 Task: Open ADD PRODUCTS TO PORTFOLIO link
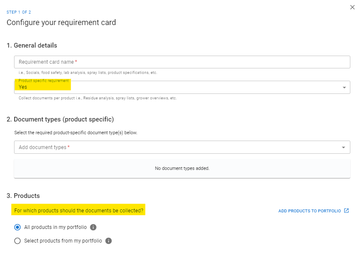(x=309, y=211)
